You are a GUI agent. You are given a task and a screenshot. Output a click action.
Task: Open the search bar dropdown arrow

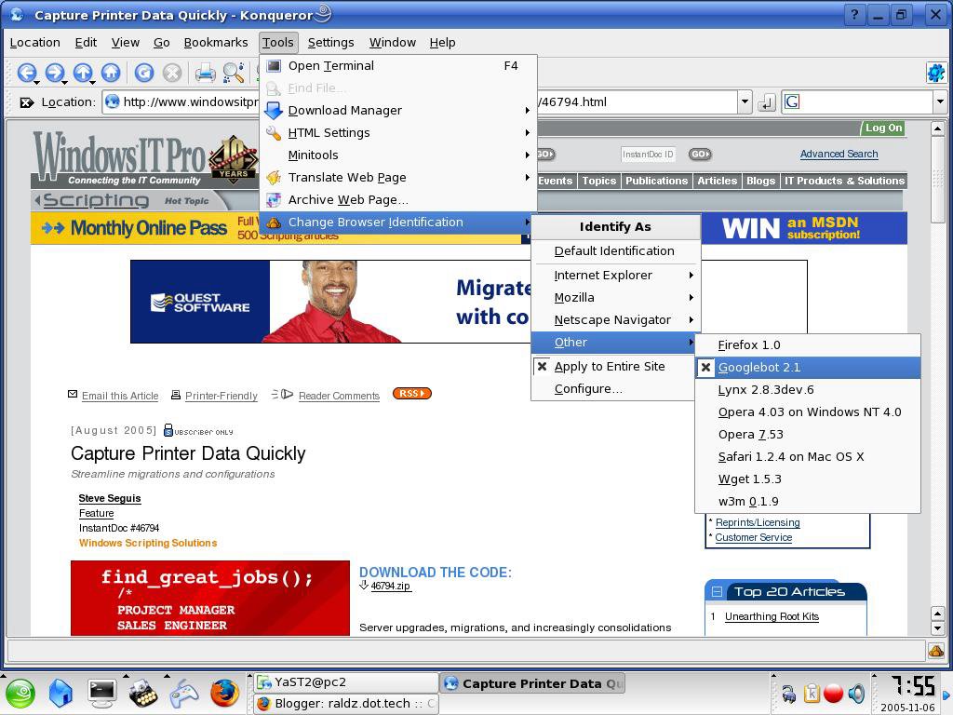(x=940, y=102)
